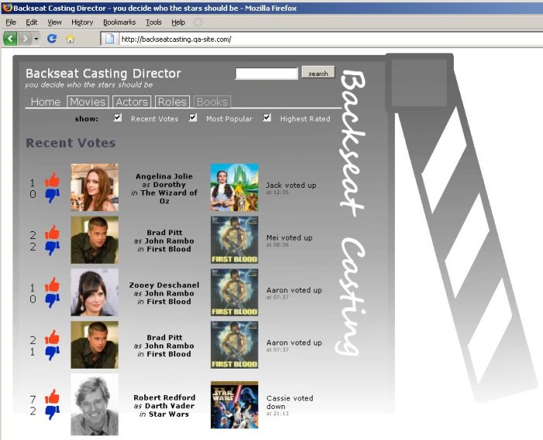This screenshot has height=440, width=543.
Task: Open the Help menu
Action: [x=178, y=23]
